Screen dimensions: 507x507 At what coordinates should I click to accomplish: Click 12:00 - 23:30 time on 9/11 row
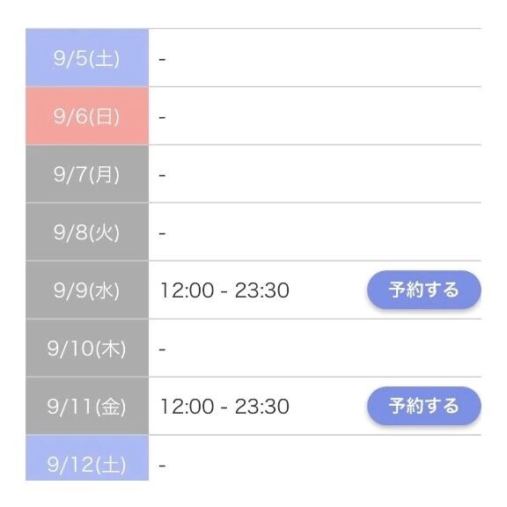pyautogui.click(x=225, y=406)
